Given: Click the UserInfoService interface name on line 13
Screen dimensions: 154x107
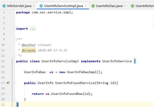Looking at the screenshot, I should pos(117,61).
